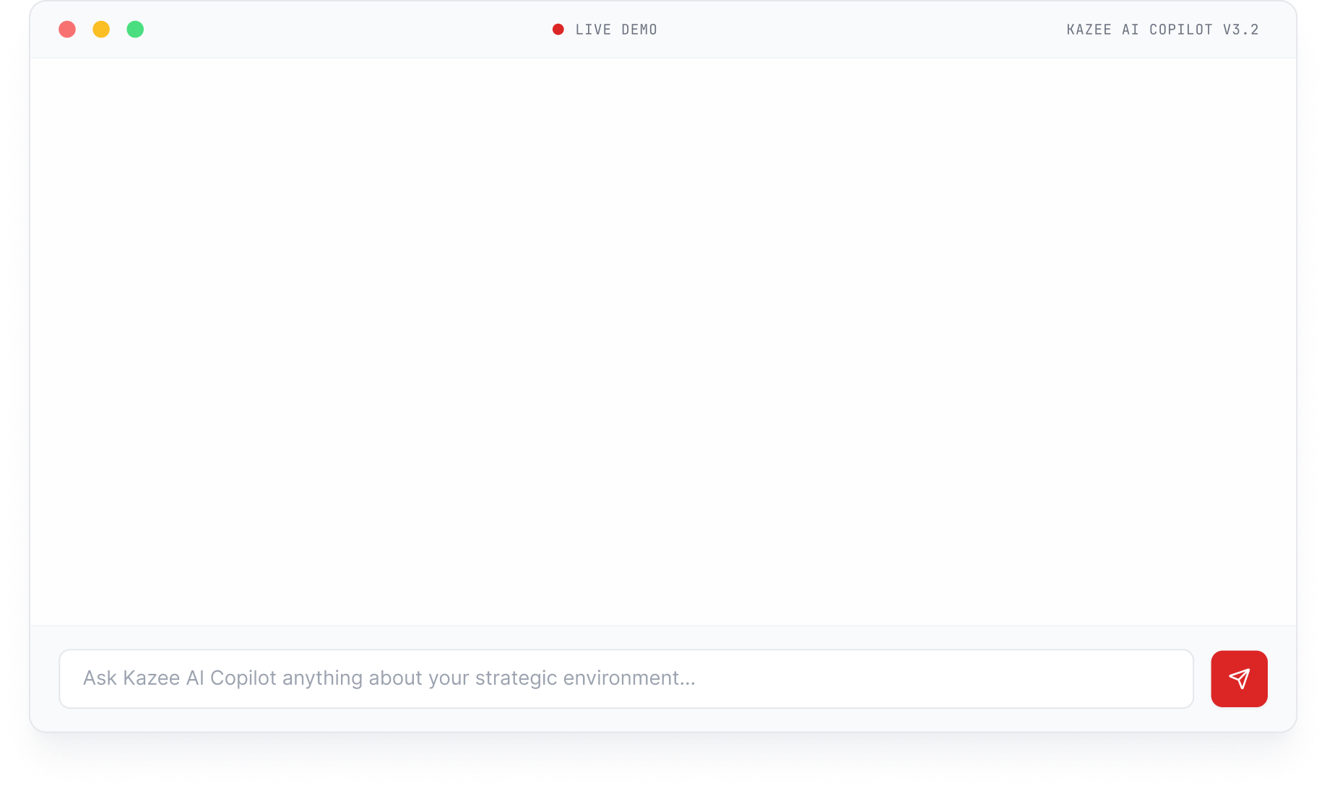Focus the Ask Kazee AI Copilot input field
Viewport: 1327px width, 791px height.
626,678
